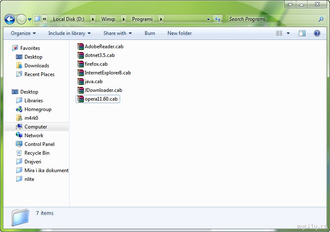Expand the arrow after Winxp
Viewport: 330px width, 232px height.
124,19
